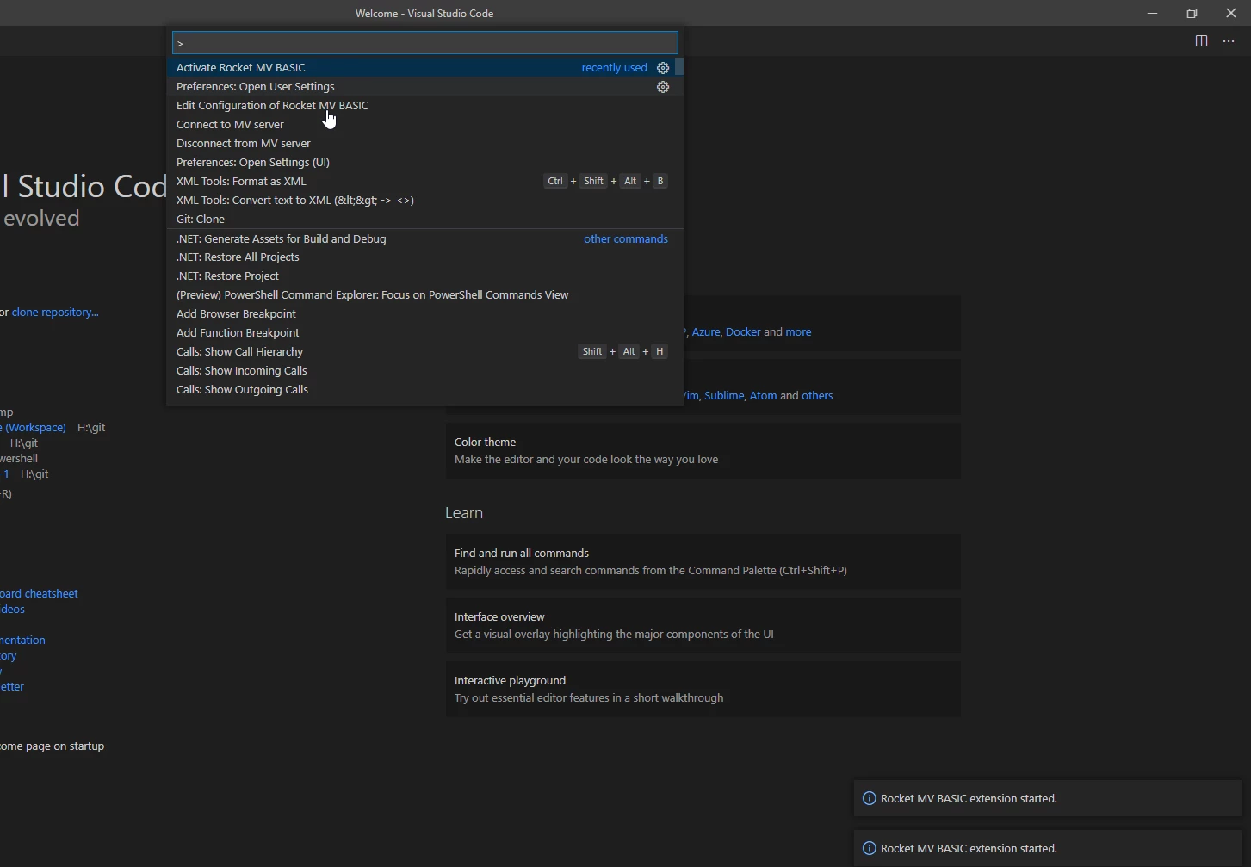Open the Azure tools link

point(705,331)
